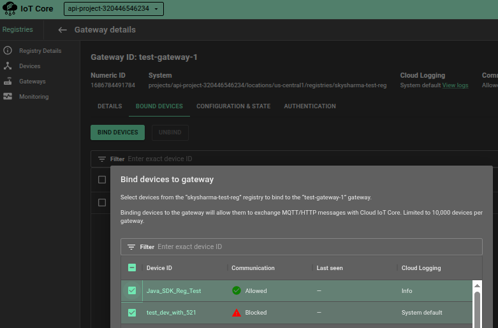Click the Gateways sidebar icon
498x328 pixels.
click(8, 82)
